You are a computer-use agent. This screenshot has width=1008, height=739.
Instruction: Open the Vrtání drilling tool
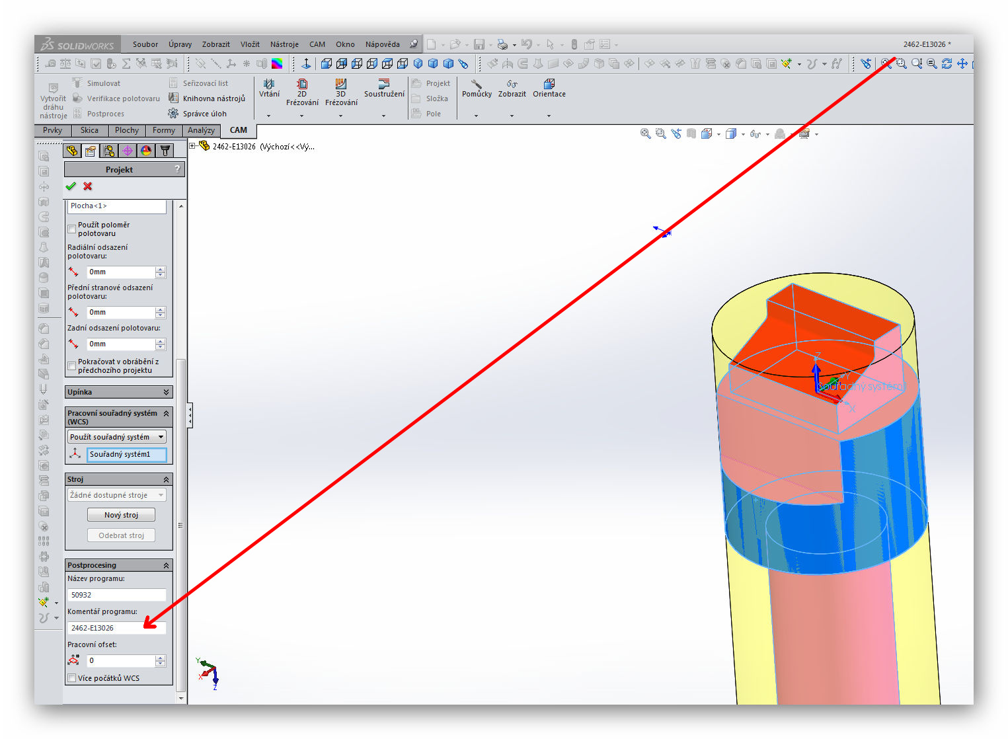(x=269, y=89)
